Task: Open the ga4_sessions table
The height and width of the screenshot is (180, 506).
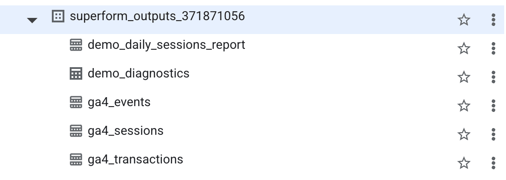Action: 126,131
